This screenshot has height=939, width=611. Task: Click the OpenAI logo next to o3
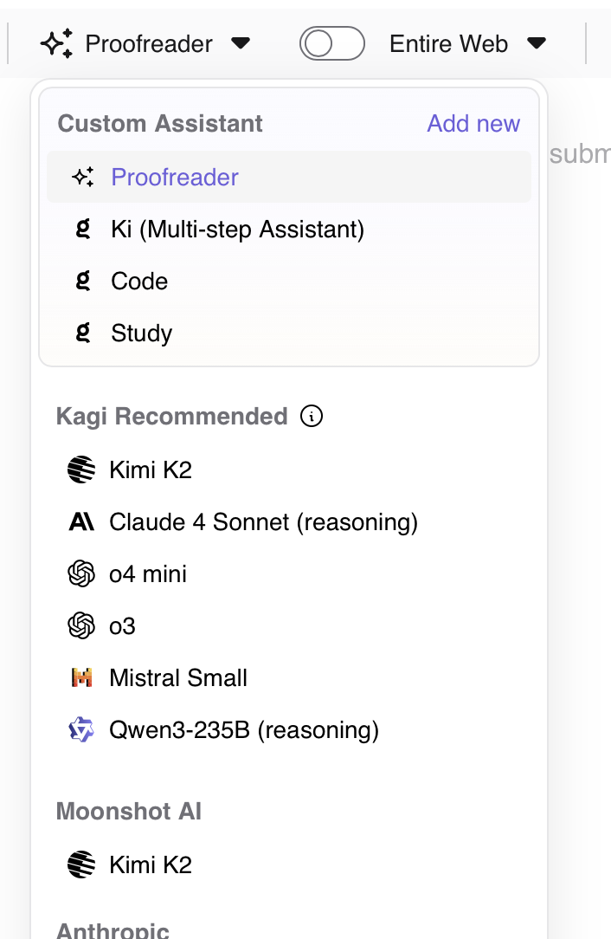tap(80, 625)
